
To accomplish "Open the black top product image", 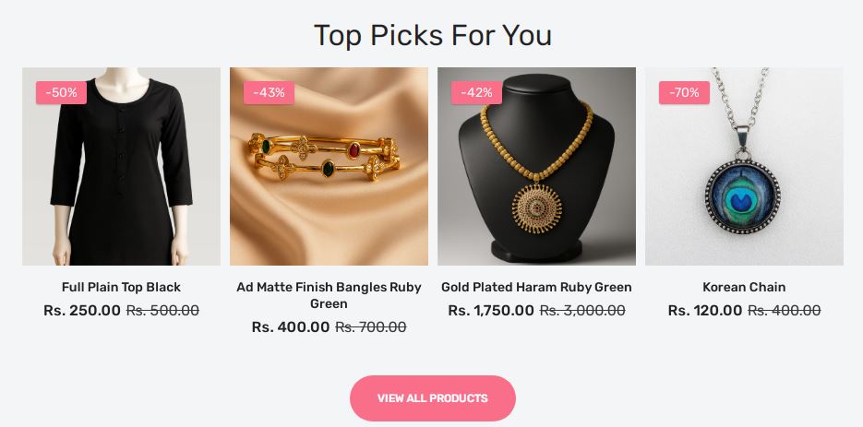I will click(x=121, y=166).
